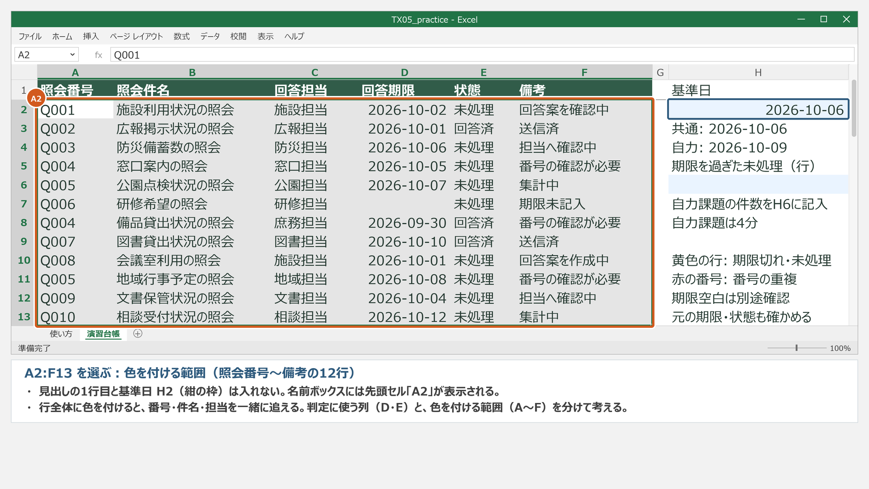Viewport: 869px width, 489px height.
Task: Click date cell 2026-09-30
Action: pos(405,223)
